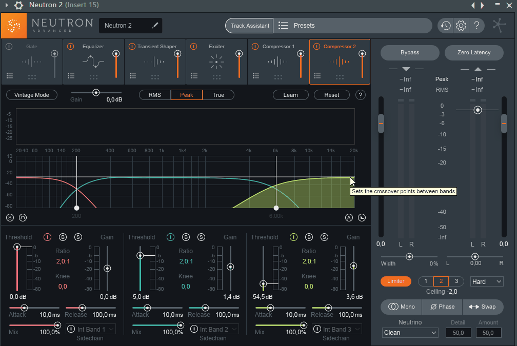Screen dimensions: 517x346
Task: Expand the plugin title bar arrow
Action: 6,5
